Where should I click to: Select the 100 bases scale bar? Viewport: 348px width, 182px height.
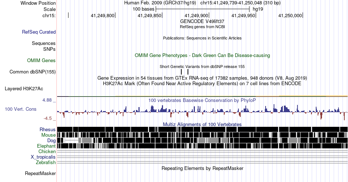[203, 9]
